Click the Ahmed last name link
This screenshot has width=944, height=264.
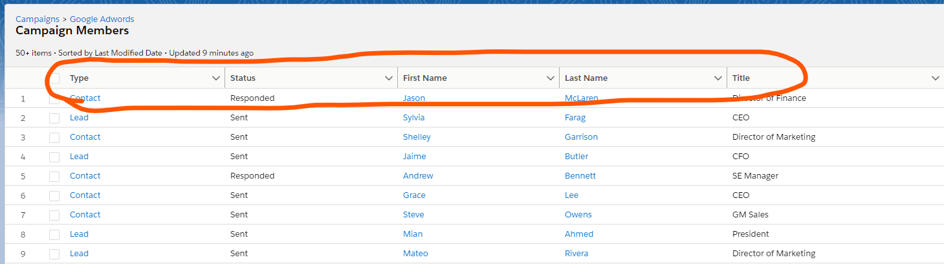(579, 234)
